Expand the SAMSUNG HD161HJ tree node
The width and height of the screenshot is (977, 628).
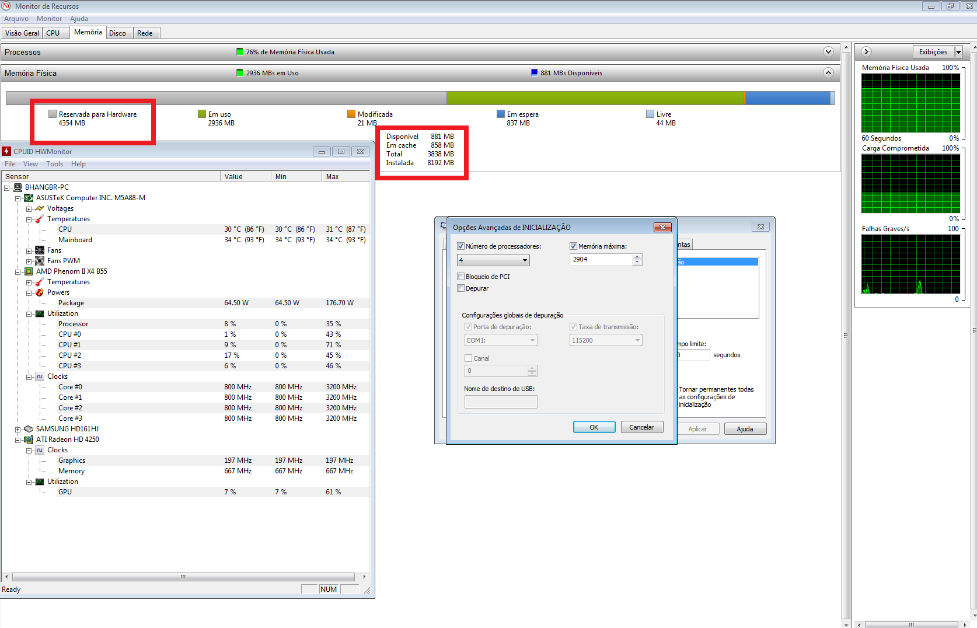click(x=18, y=430)
